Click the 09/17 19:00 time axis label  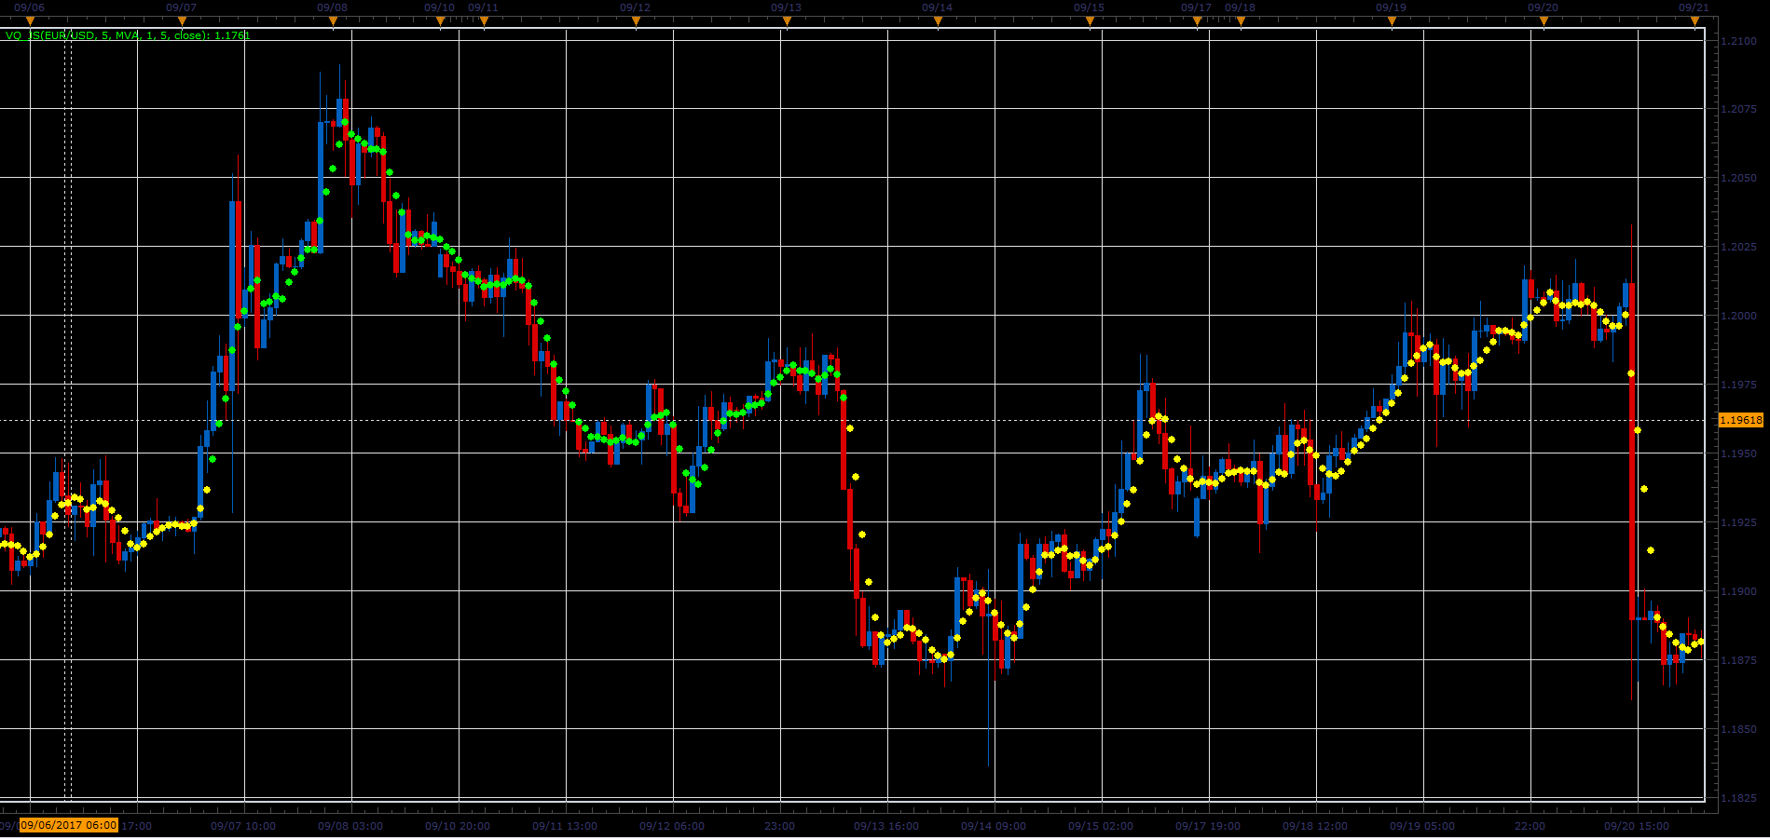click(1208, 826)
